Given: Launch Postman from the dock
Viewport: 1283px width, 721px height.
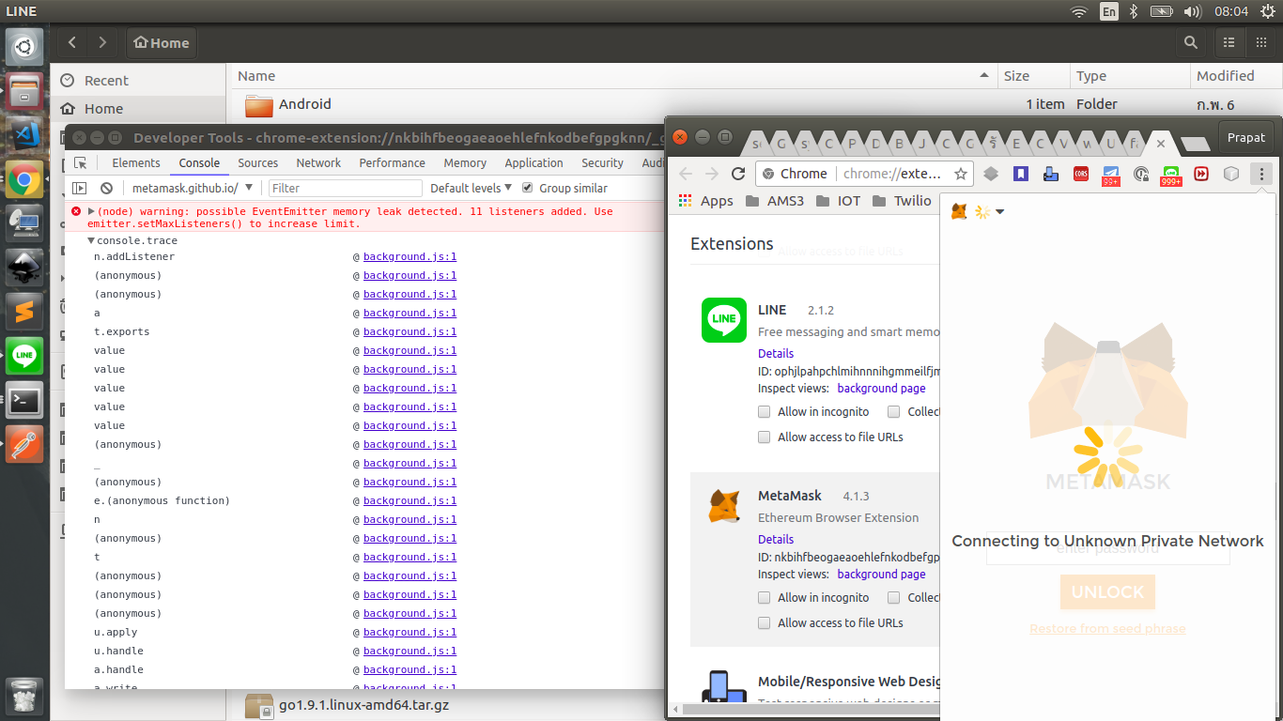Looking at the screenshot, I should pyautogui.click(x=24, y=443).
